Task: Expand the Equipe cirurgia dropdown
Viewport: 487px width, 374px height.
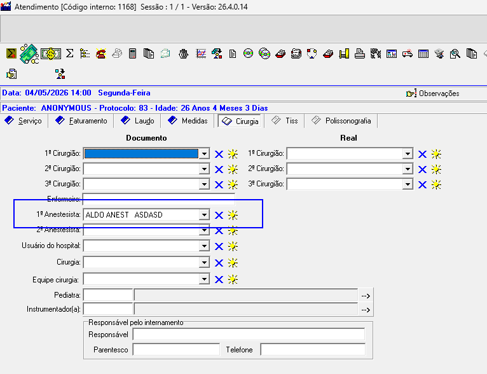Action: (x=204, y=279)
